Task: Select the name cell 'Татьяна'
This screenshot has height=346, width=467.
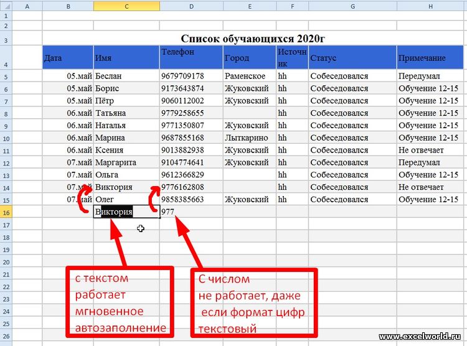Action: (126, 113)
